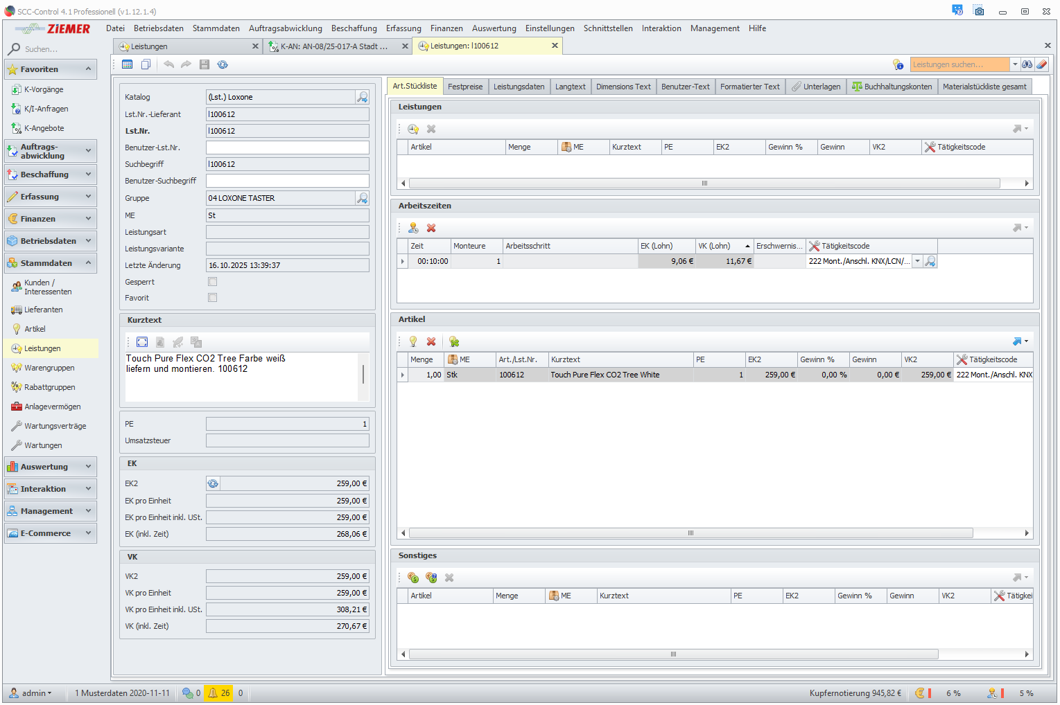Tick the Favorit checkbox
1060x705 pixels.
pyautogui.click(x=213, y=298)
